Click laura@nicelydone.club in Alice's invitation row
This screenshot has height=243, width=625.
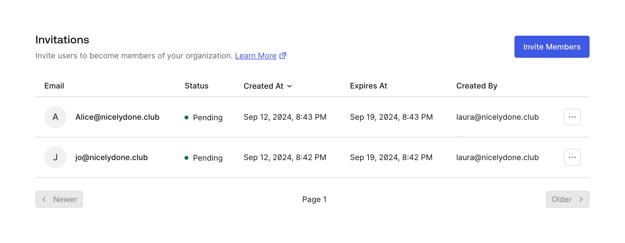(x=497, y=117)
